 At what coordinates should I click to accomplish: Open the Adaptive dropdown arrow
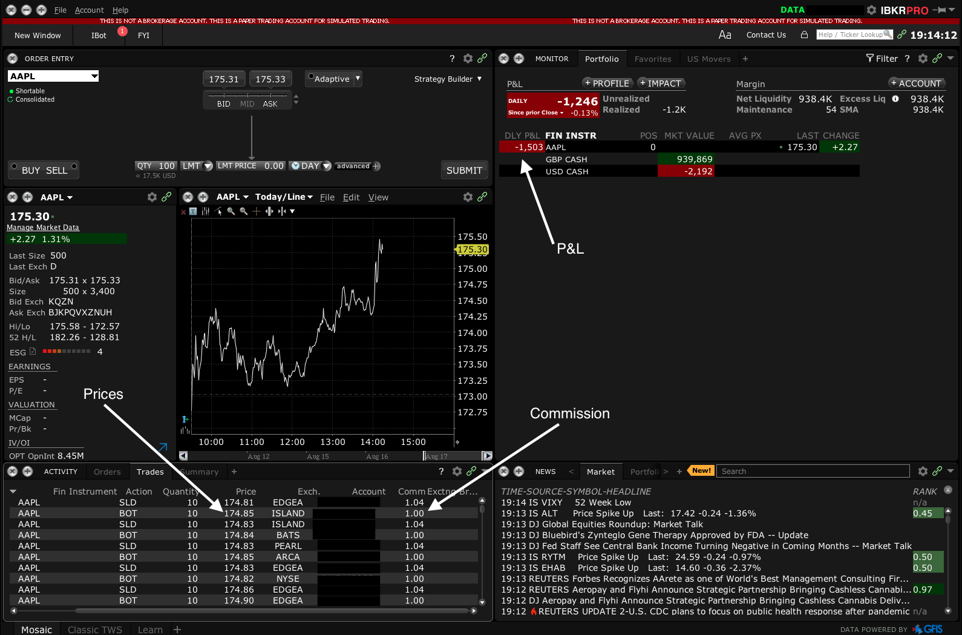[358, 78]
